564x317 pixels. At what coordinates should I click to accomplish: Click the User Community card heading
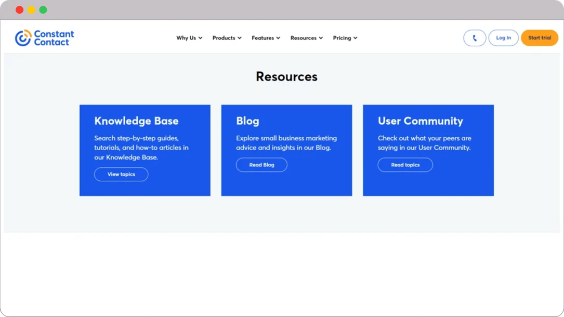[420, 121]
